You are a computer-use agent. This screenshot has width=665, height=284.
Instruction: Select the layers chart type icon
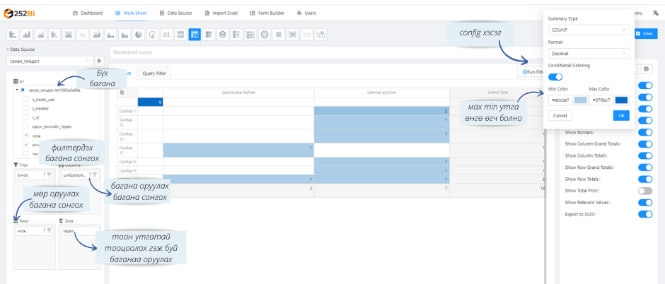pyautogui.click(x=222, y=34)
